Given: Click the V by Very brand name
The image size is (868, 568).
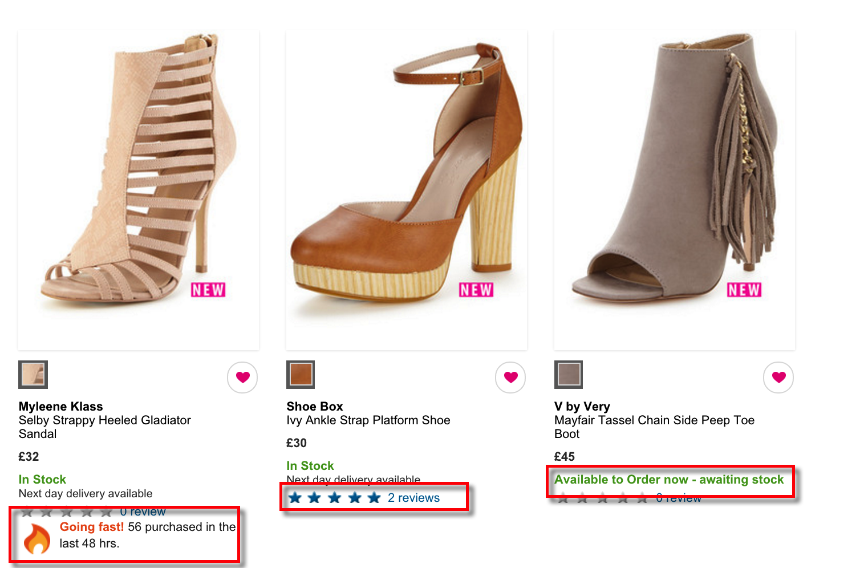Looking at the screenshot, I should click(x=582, y=407).
